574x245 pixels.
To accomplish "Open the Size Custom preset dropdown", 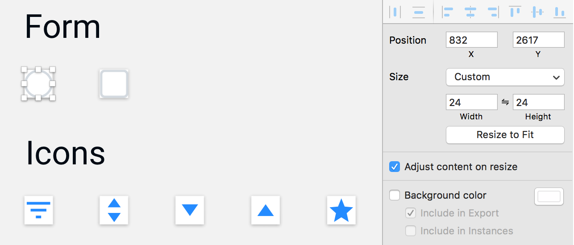I will click(505, 77).
